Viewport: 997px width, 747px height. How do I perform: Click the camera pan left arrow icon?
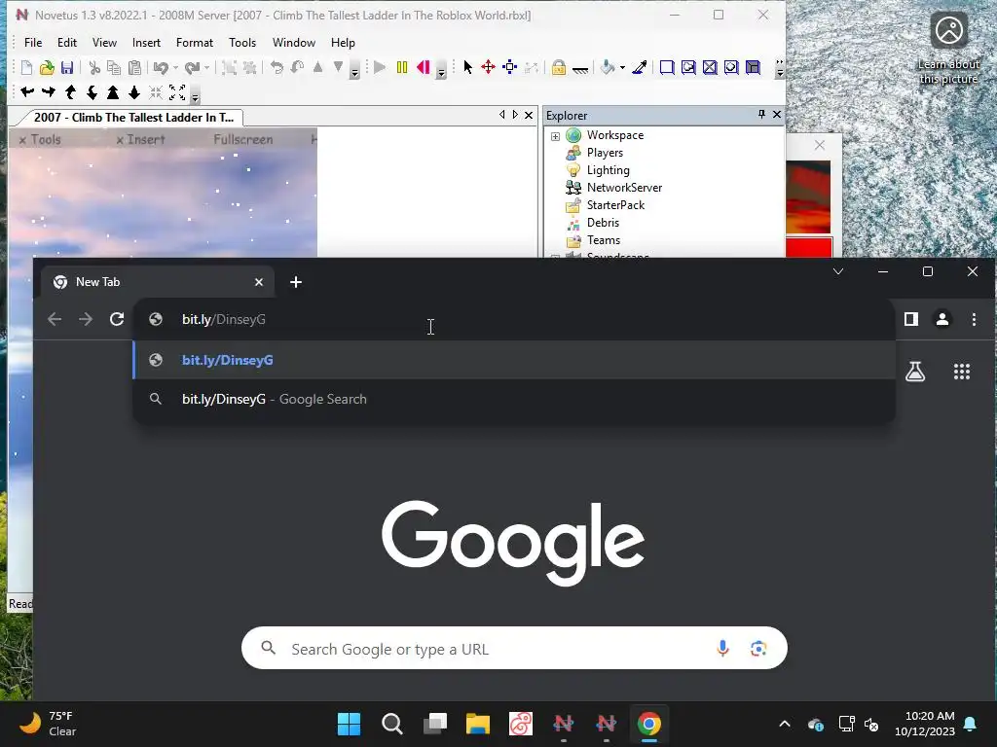(x=27, y=92)
